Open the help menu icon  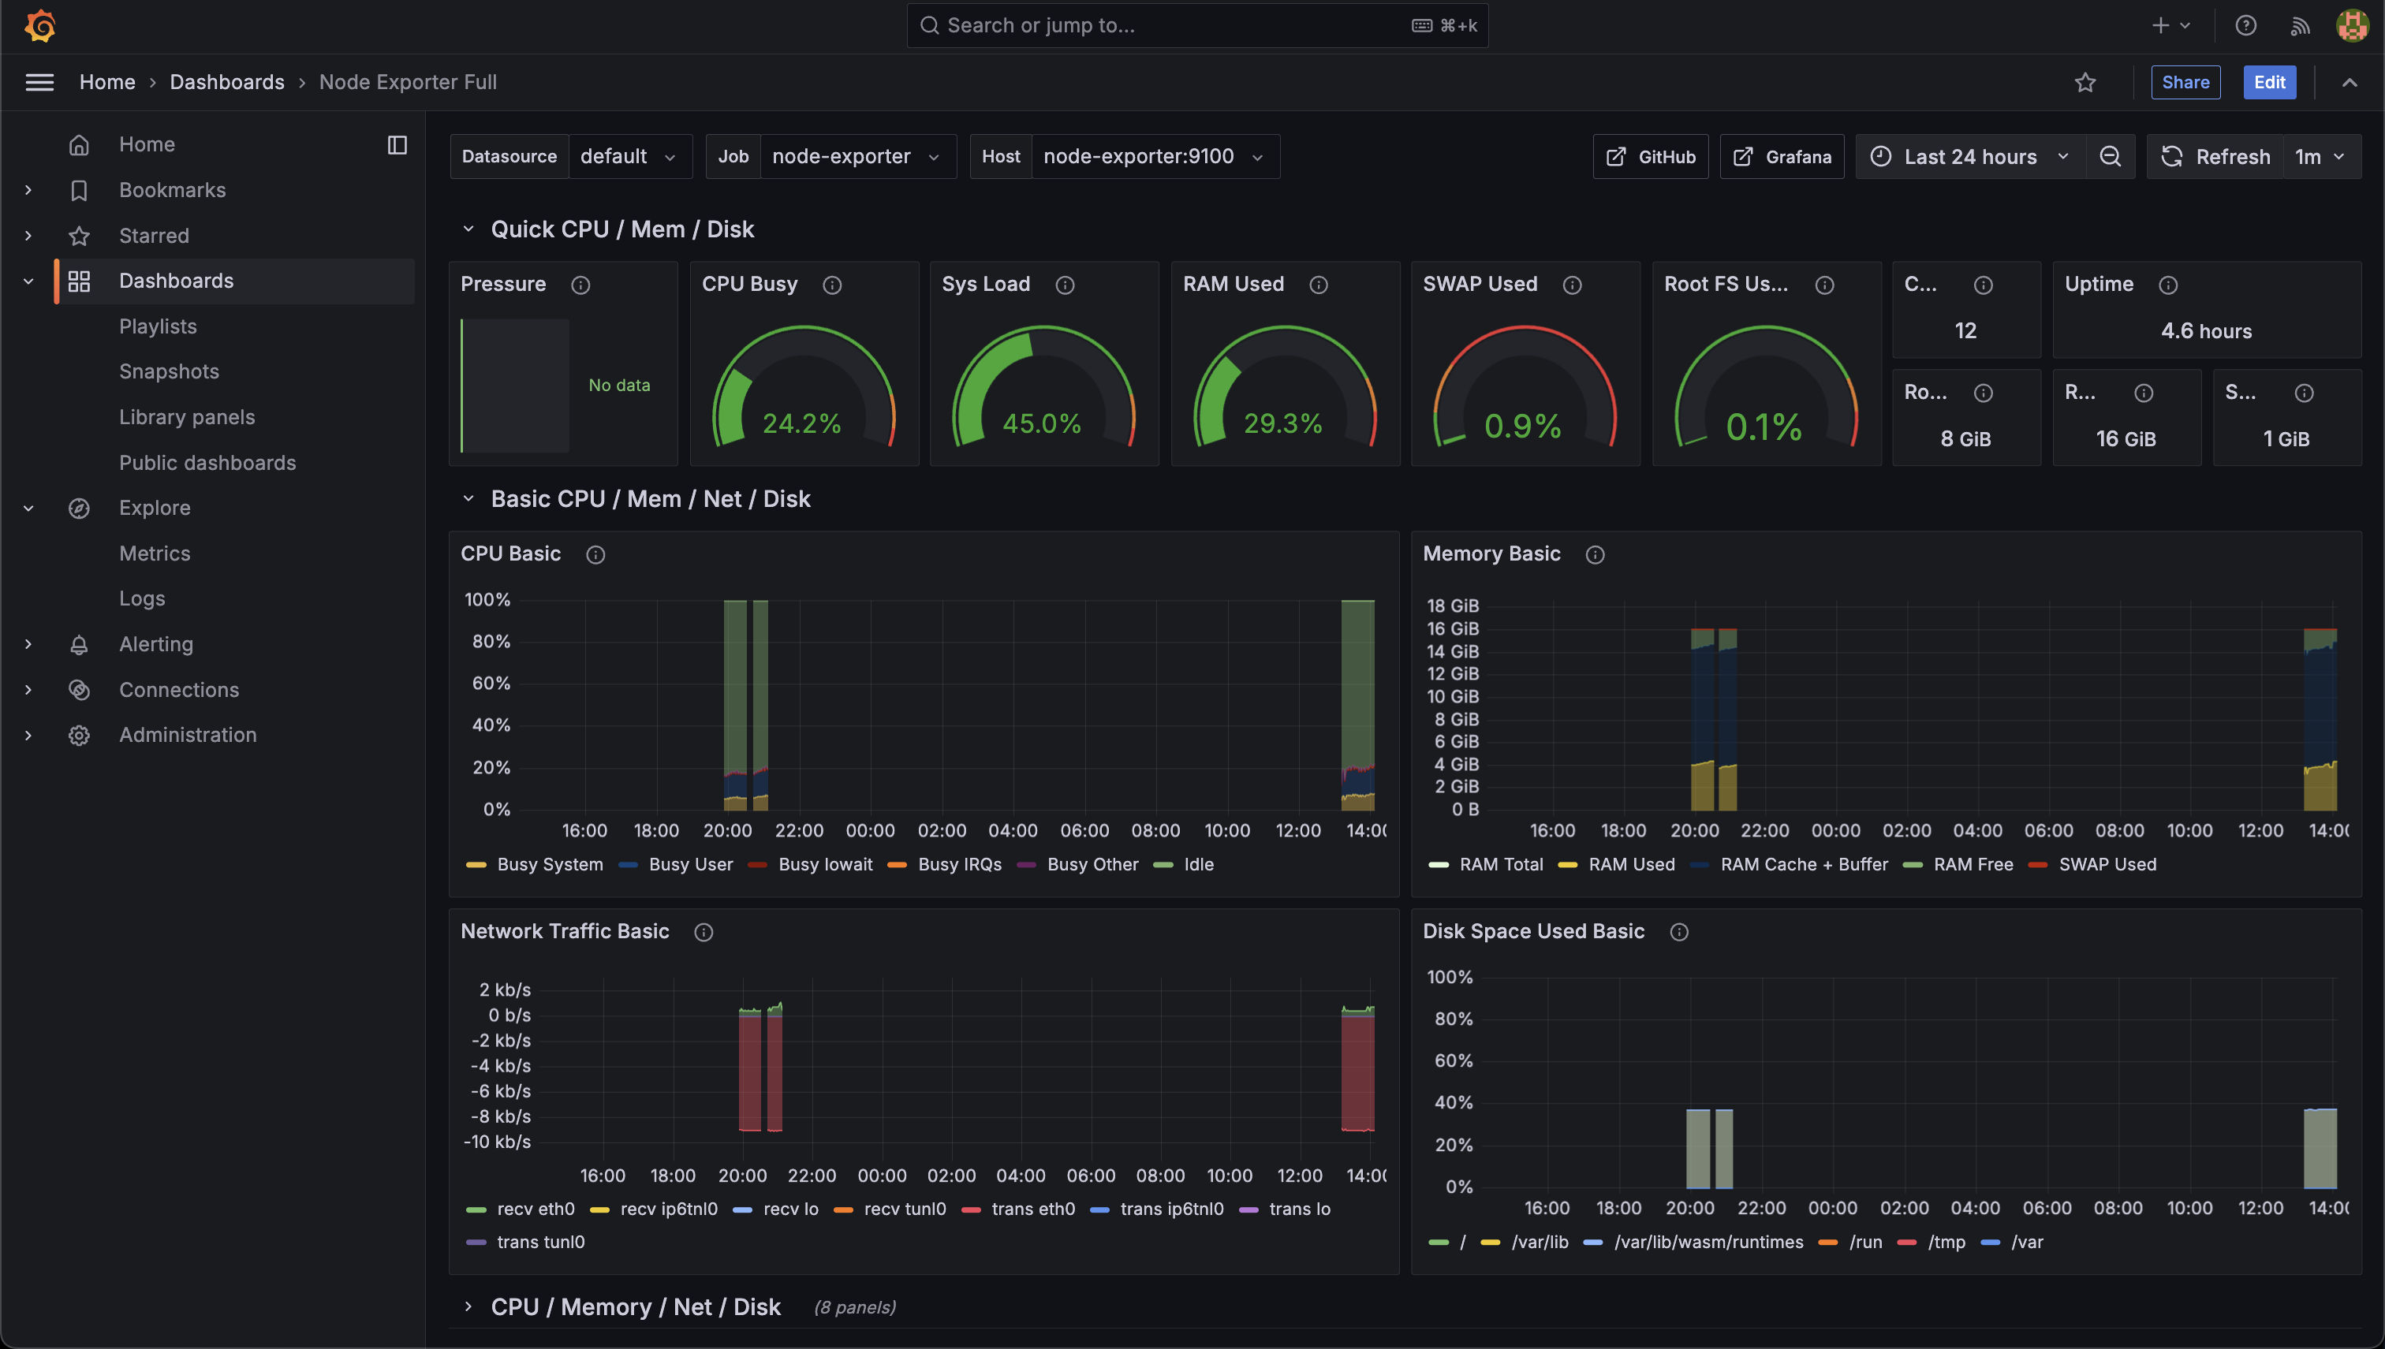pos(2245,25)
